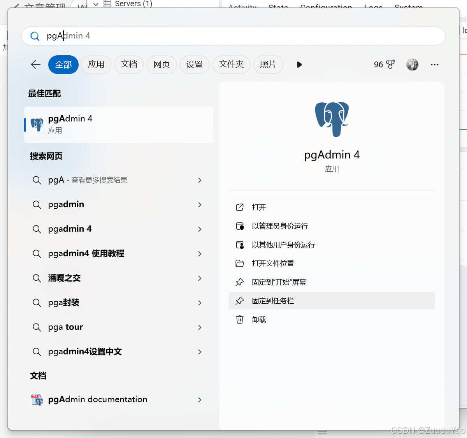
Task: Click the search icon next to 潘嘎之交
Action: click(37, 278)
